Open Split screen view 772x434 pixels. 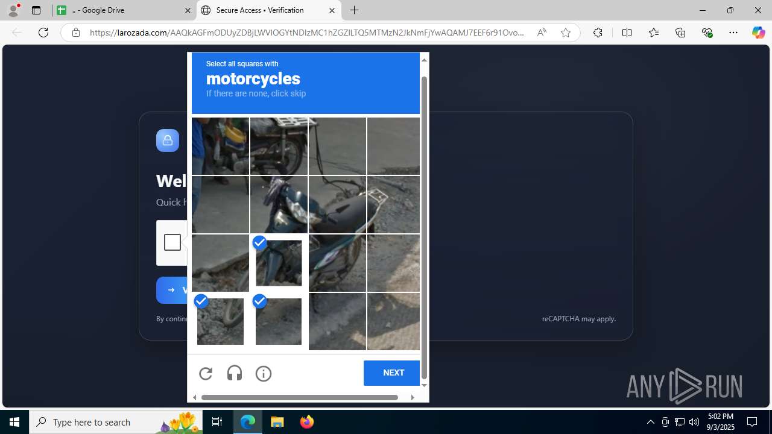coord(627,33)
